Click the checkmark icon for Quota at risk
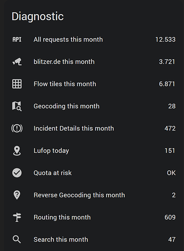 17,173
